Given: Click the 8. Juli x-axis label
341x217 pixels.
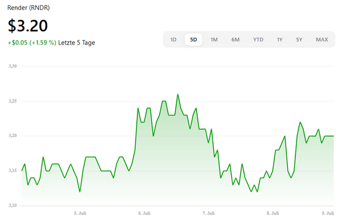Looking at the screenshot, I should click(x=273, y=213).
